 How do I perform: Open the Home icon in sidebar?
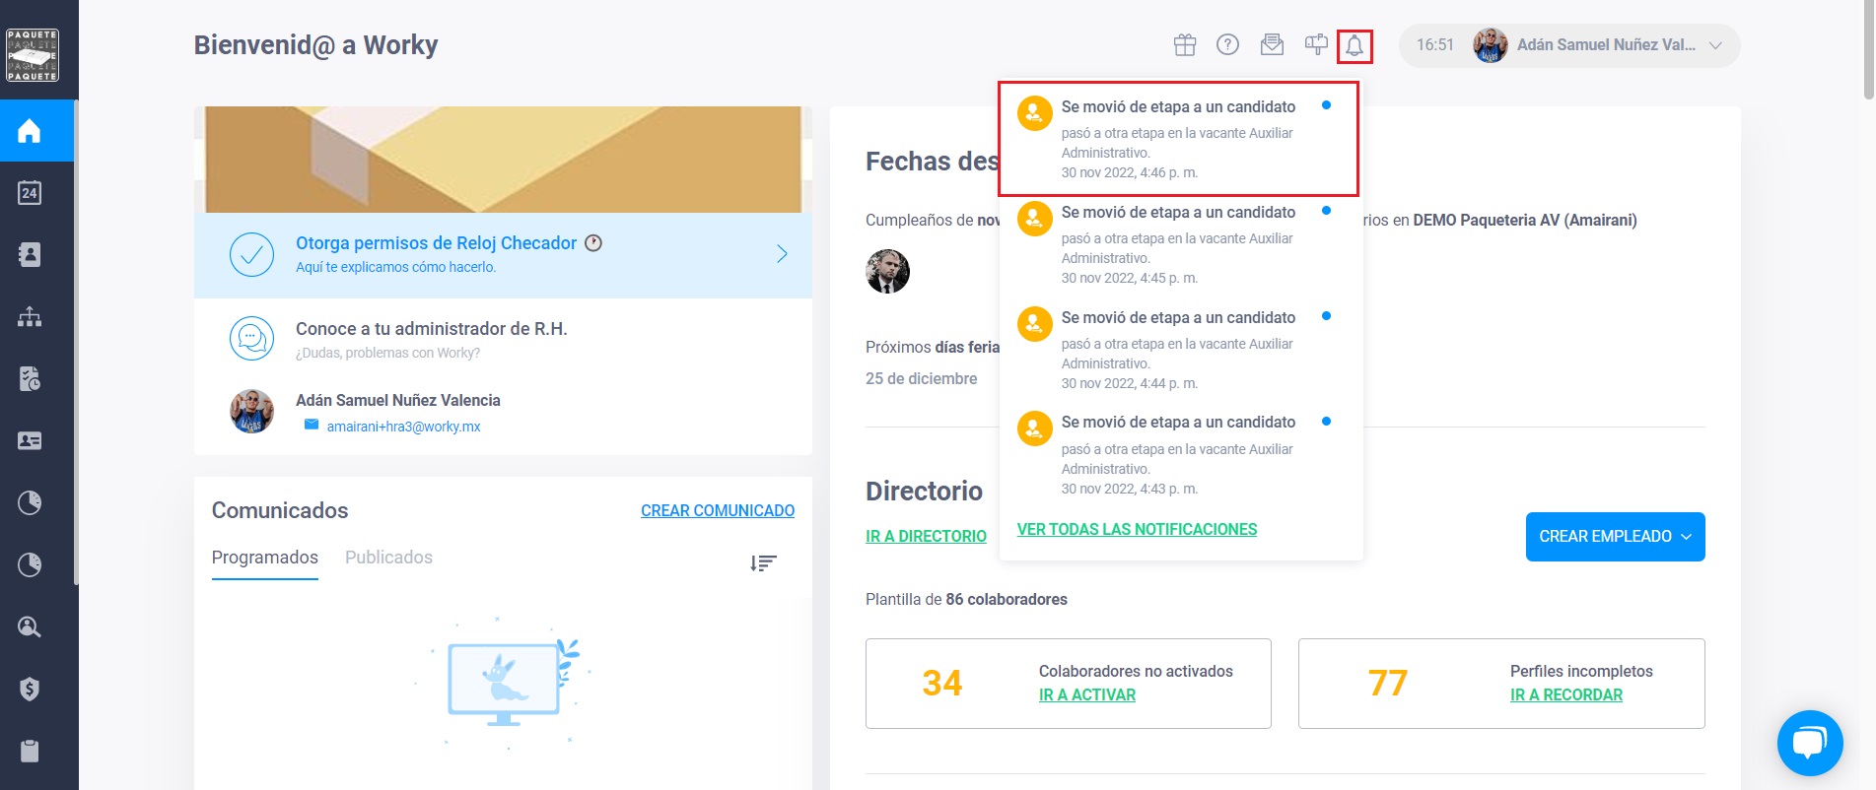click(30, 131)
